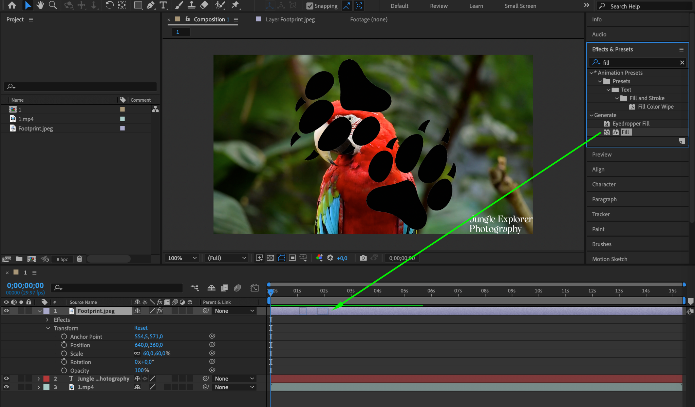The height and width of the screenshot is (407, 695).
Task: Open parent dropdown for Jungle Photography layer
Action: (234, 379)
